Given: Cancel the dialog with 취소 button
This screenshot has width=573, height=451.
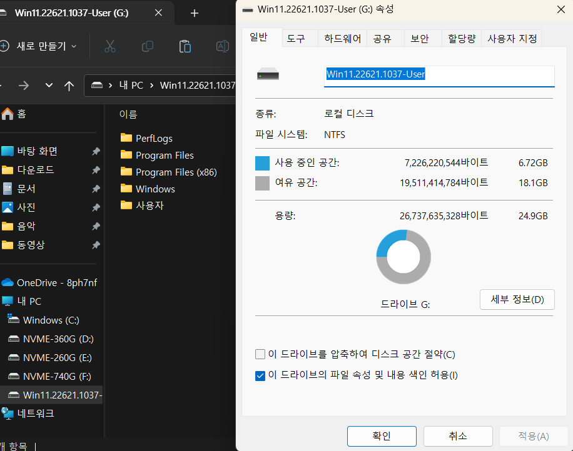Looking at the screenshot, I should point(458,436).
